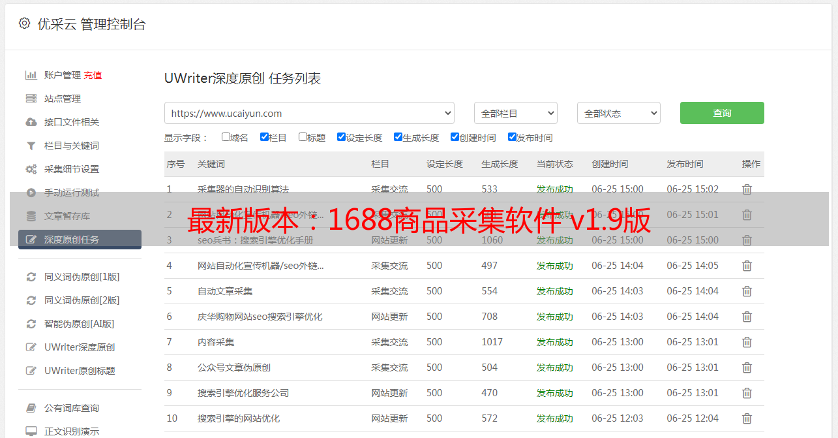Viewport: 838px width, 438px height.
Task: Click the 关键词 column header
Action: (x=211, y=164)
